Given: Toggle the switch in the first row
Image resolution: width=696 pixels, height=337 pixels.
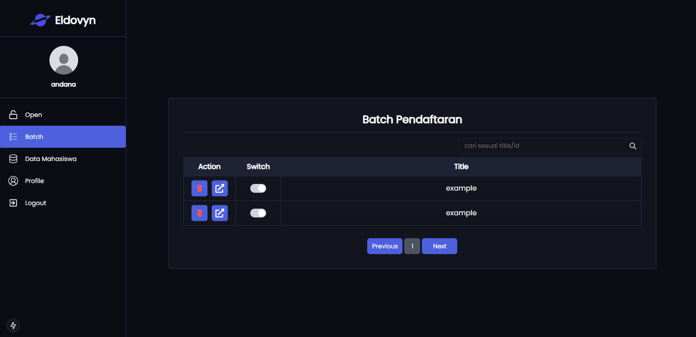Looking at the screenshot, I should 258,188.
